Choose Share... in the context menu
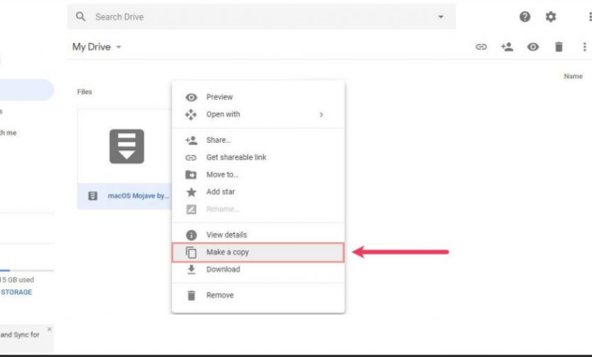The image size is (592, 357). coord(258,140)
